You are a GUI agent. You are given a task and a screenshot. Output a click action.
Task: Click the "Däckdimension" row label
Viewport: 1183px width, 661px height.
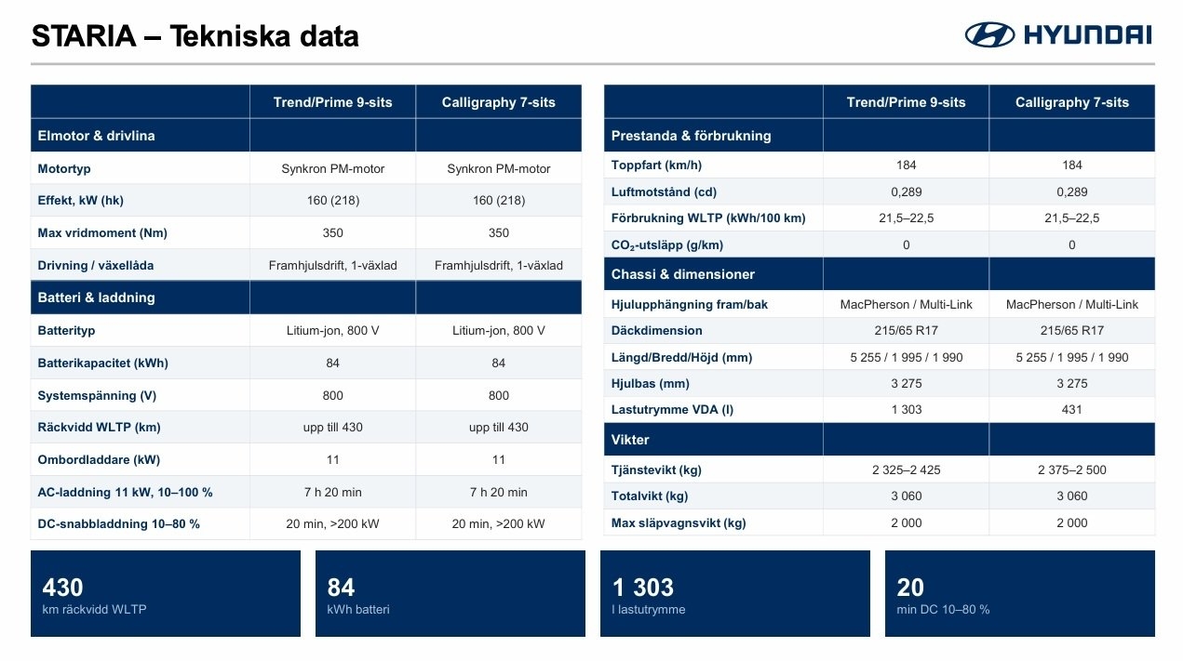[x=657, y=330]
